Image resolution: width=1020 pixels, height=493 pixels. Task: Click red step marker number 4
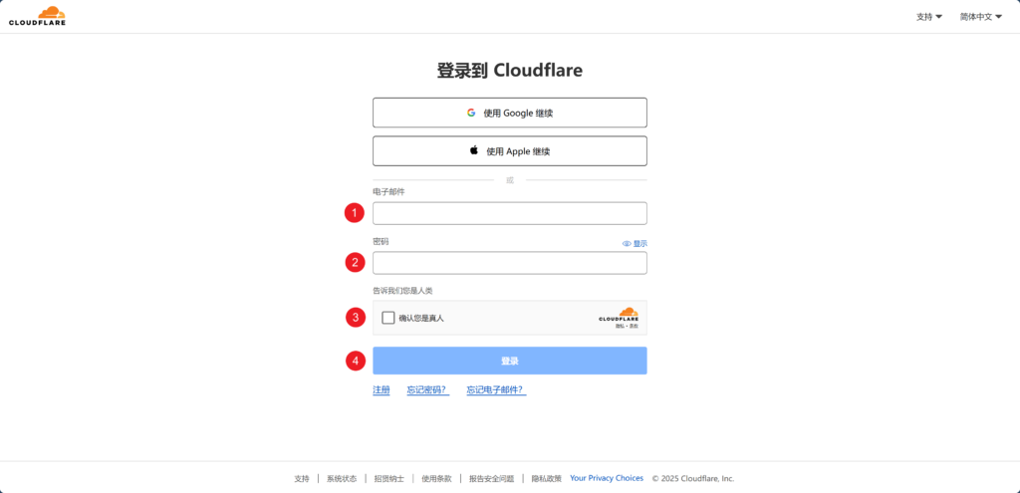click(x=355, y=361)
